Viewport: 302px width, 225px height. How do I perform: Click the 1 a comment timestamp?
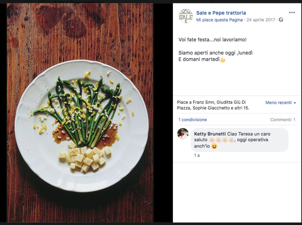(x=197, y=155)
